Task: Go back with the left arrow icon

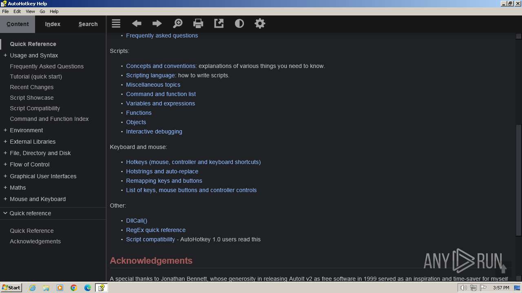Action: click(137, 24)
